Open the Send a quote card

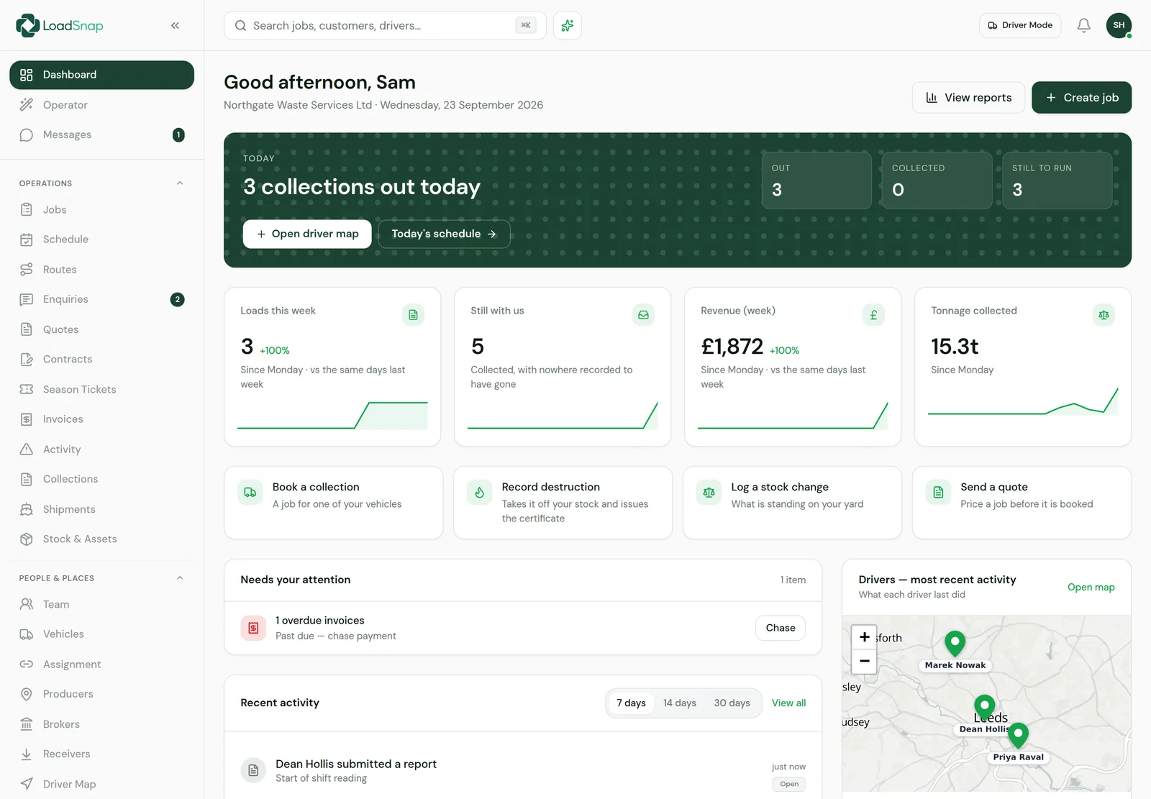tap(1022, 502)
